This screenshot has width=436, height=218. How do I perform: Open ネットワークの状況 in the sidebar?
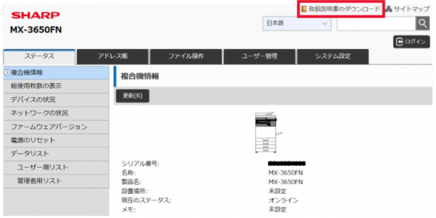tap(56, 113)
